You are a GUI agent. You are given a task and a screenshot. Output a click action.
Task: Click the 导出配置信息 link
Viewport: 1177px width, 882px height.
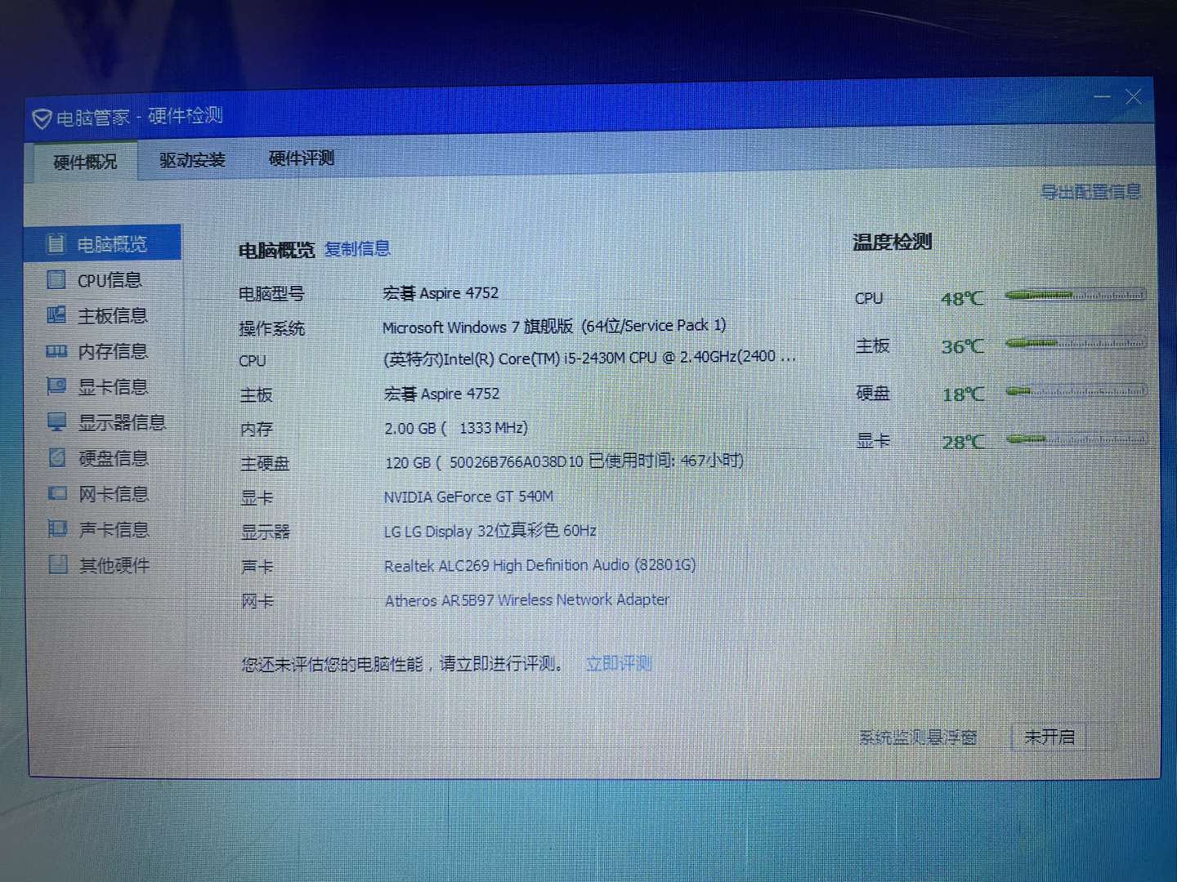tap(1090, 192)
